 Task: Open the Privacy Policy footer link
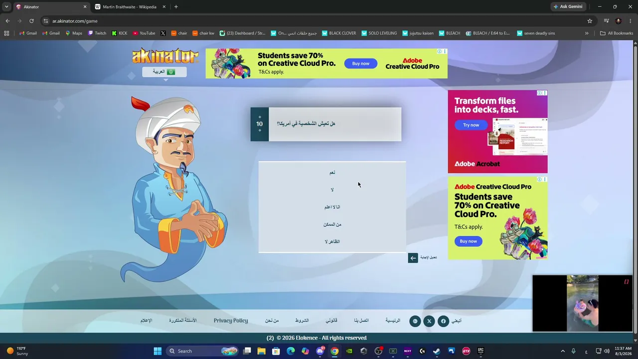click(x=231, y=321)
